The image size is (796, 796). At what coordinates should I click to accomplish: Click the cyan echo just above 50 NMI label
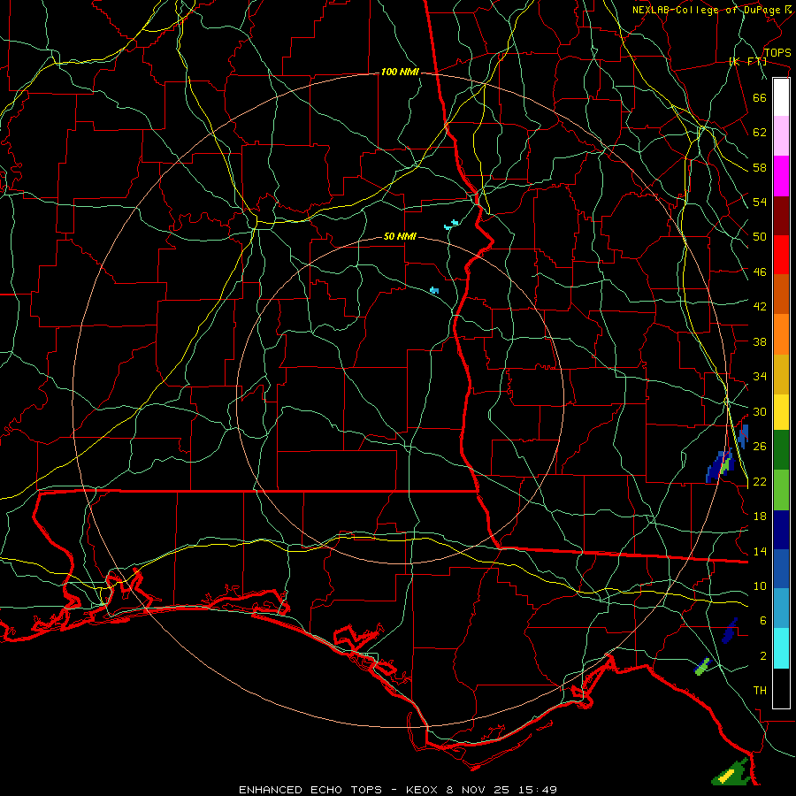pos(451,225)
